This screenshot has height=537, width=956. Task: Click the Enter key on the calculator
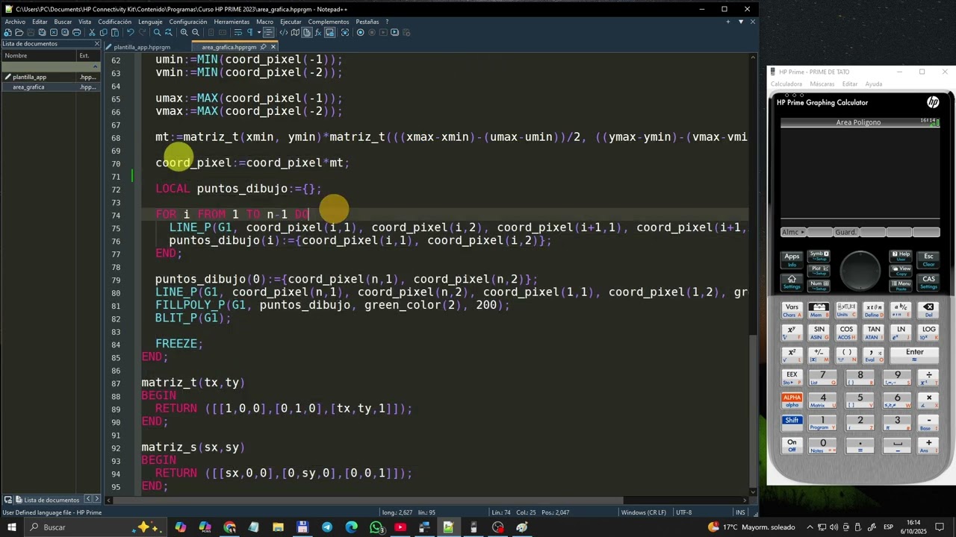point(914,354)
